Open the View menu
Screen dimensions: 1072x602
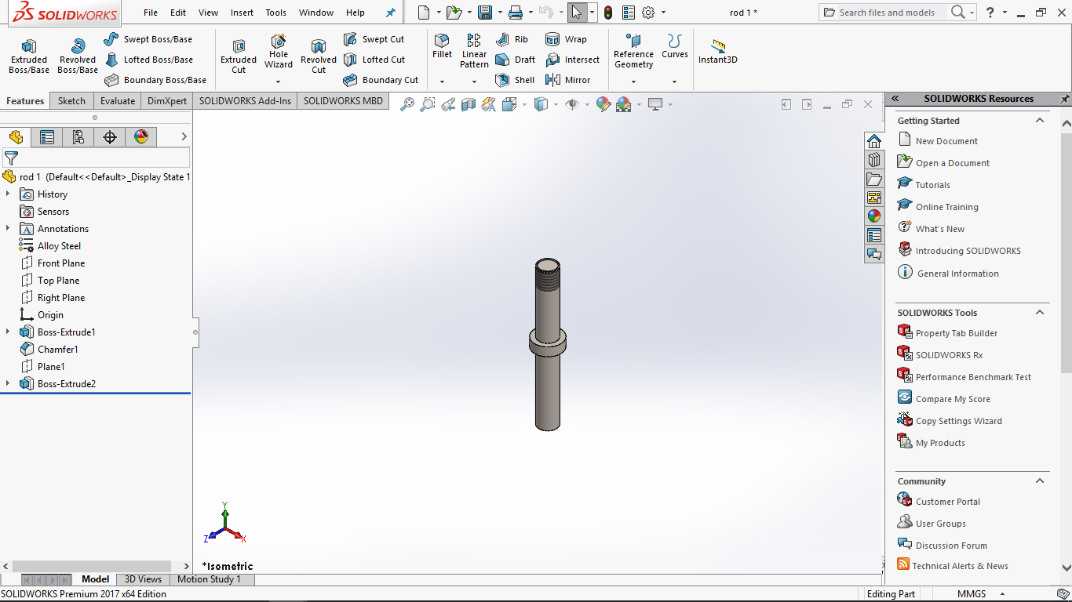click(x=209, y=13)
